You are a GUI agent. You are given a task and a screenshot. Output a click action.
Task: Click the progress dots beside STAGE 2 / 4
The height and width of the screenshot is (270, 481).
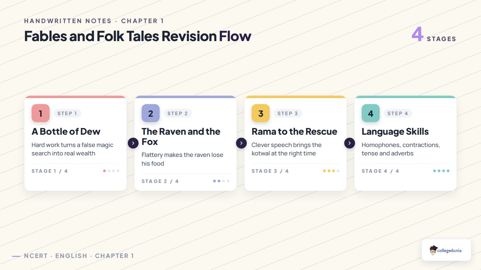221,181
